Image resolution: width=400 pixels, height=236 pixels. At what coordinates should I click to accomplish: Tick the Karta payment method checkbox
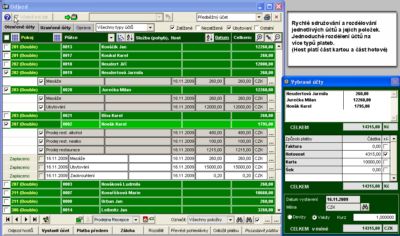pos(386,162)
